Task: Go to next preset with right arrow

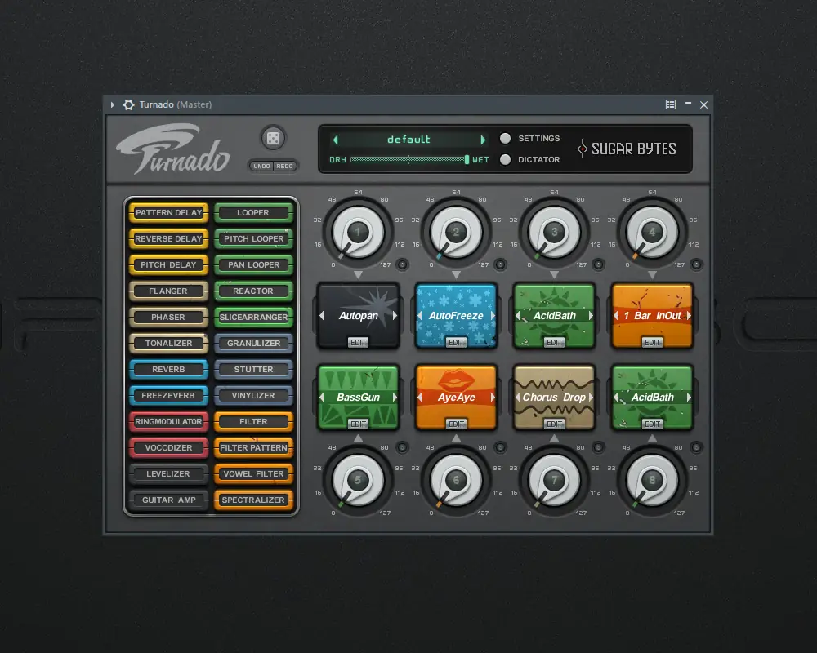Action: click(x=483, y=140)
